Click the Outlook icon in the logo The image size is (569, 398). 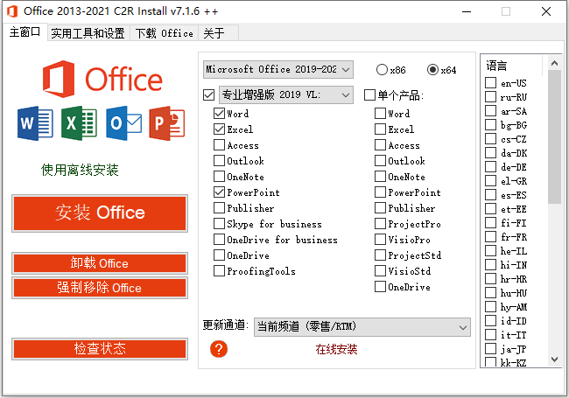121,122
